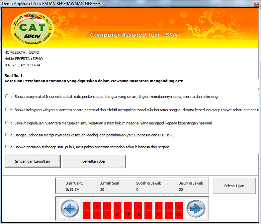This screenshot has height=224, width=261.
Task: Click the NO PESERTA : DEMO line
Action: pyautogui.click(x=22, y=52)
